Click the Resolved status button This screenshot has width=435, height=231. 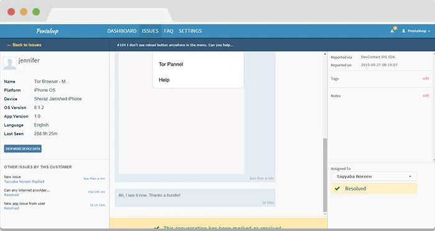click(373, 189)
